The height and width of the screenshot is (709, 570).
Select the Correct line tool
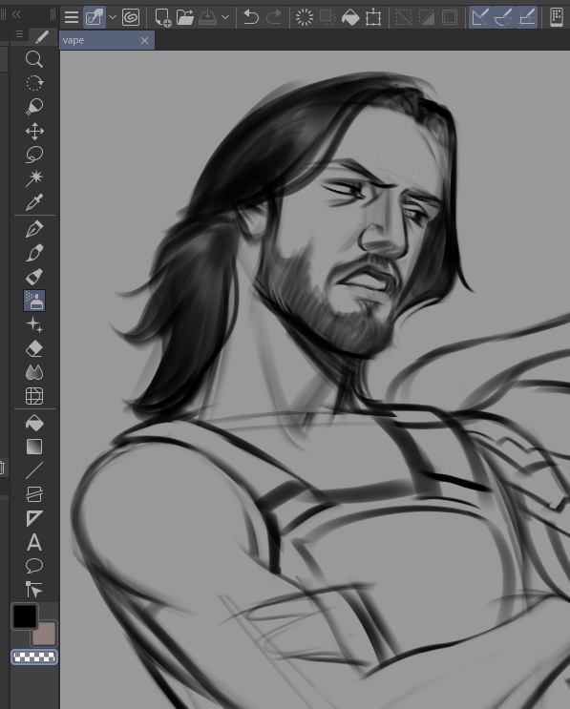click(34, 590)
